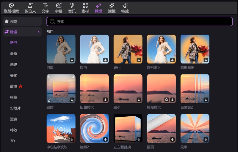Download the 風車 transition
238x152 pixels.
tap(206, 139)
